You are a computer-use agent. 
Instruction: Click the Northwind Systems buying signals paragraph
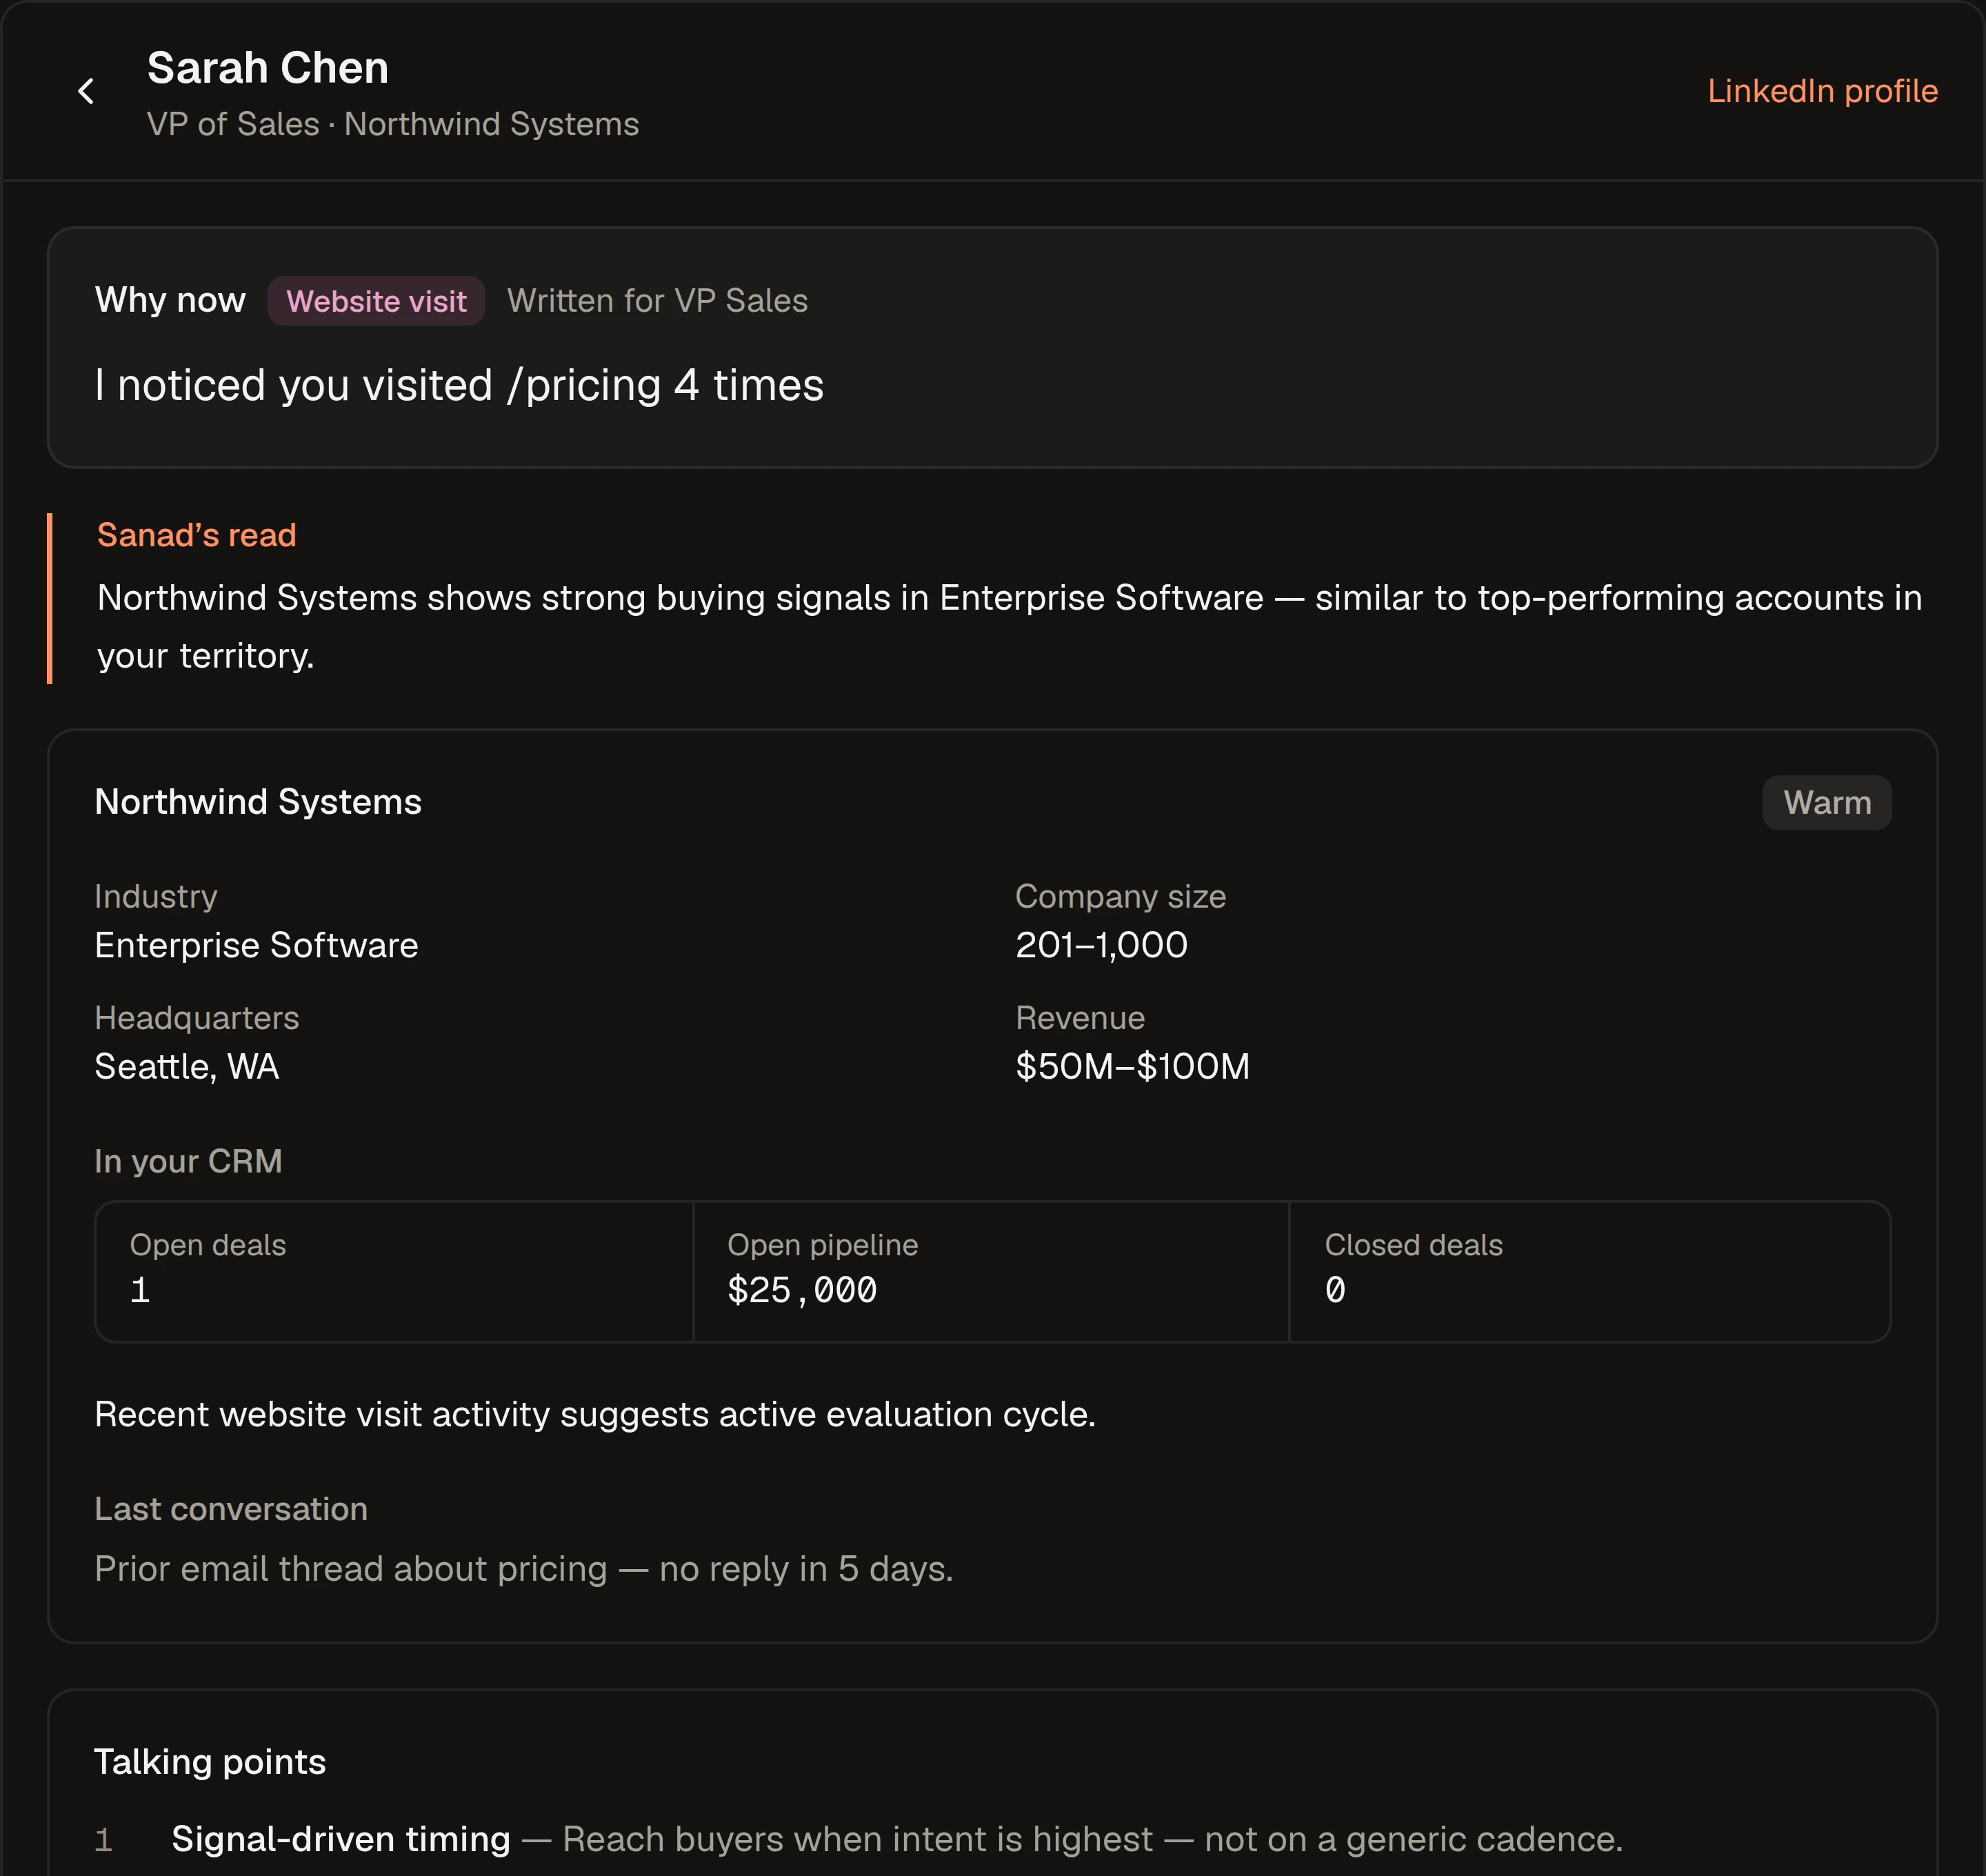point(1009,626)
